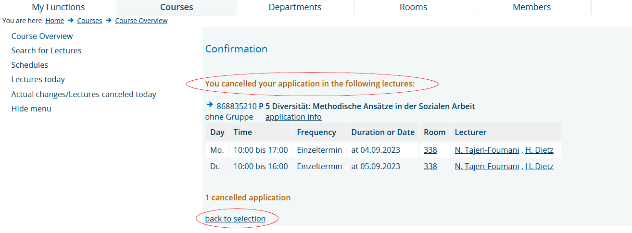Open Schedules from the side menu
This screenshot has height=233, width=632.
[x=30, y=65]
